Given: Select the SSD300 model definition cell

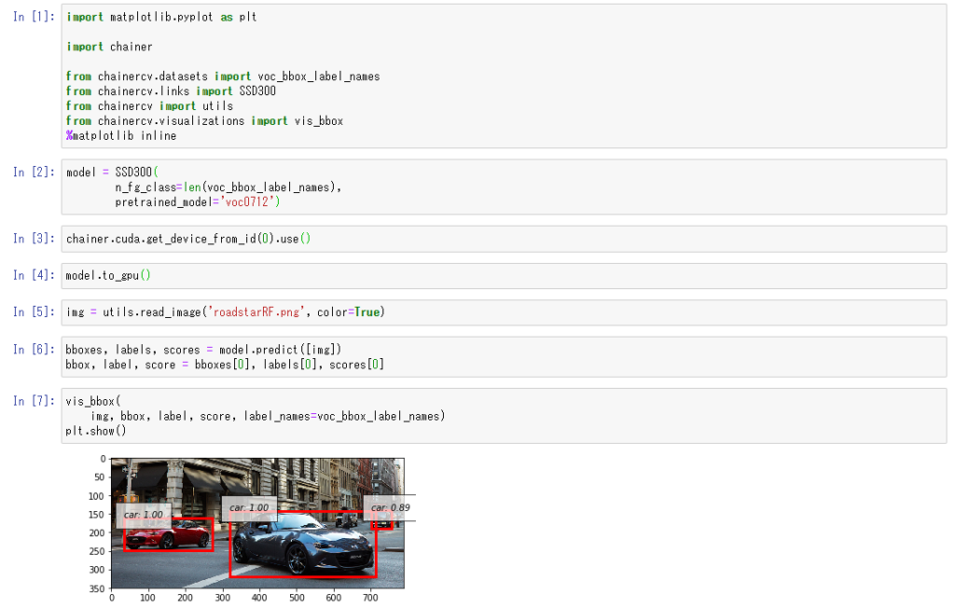Looking at the screenshot, I should click(x=504, y=187).
